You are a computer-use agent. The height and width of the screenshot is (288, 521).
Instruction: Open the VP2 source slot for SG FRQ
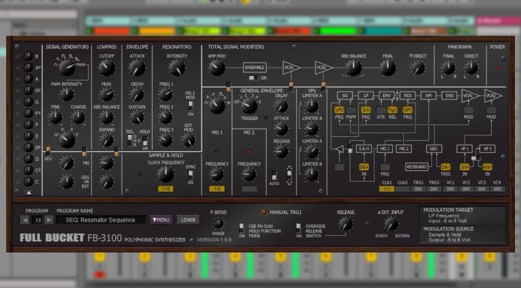coord(339,110)
